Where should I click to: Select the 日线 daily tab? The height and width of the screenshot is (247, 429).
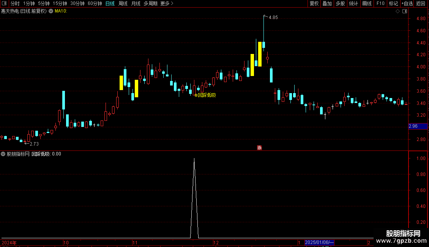(x=110, y=3)
